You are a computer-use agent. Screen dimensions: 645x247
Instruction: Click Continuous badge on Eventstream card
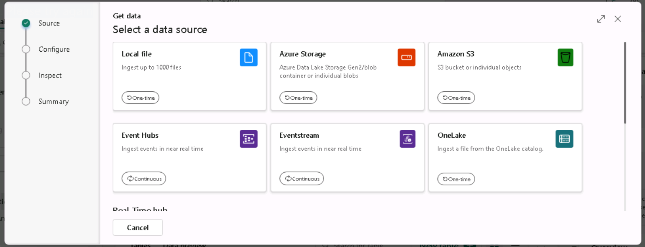coord(302,179)
